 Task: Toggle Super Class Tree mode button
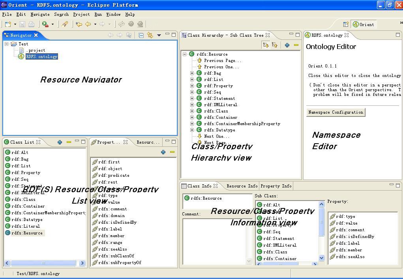[x=275, y=45]
